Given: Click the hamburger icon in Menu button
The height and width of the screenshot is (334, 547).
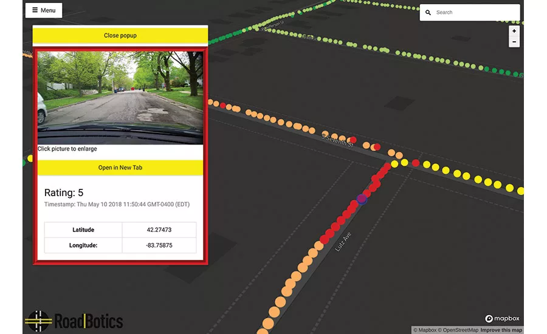Looking at the screenshot, I should [x=35, y=10].
